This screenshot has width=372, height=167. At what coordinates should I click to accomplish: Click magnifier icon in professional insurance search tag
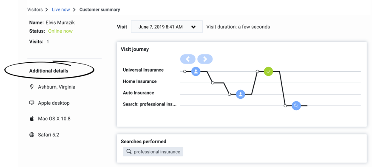[129, 151]
